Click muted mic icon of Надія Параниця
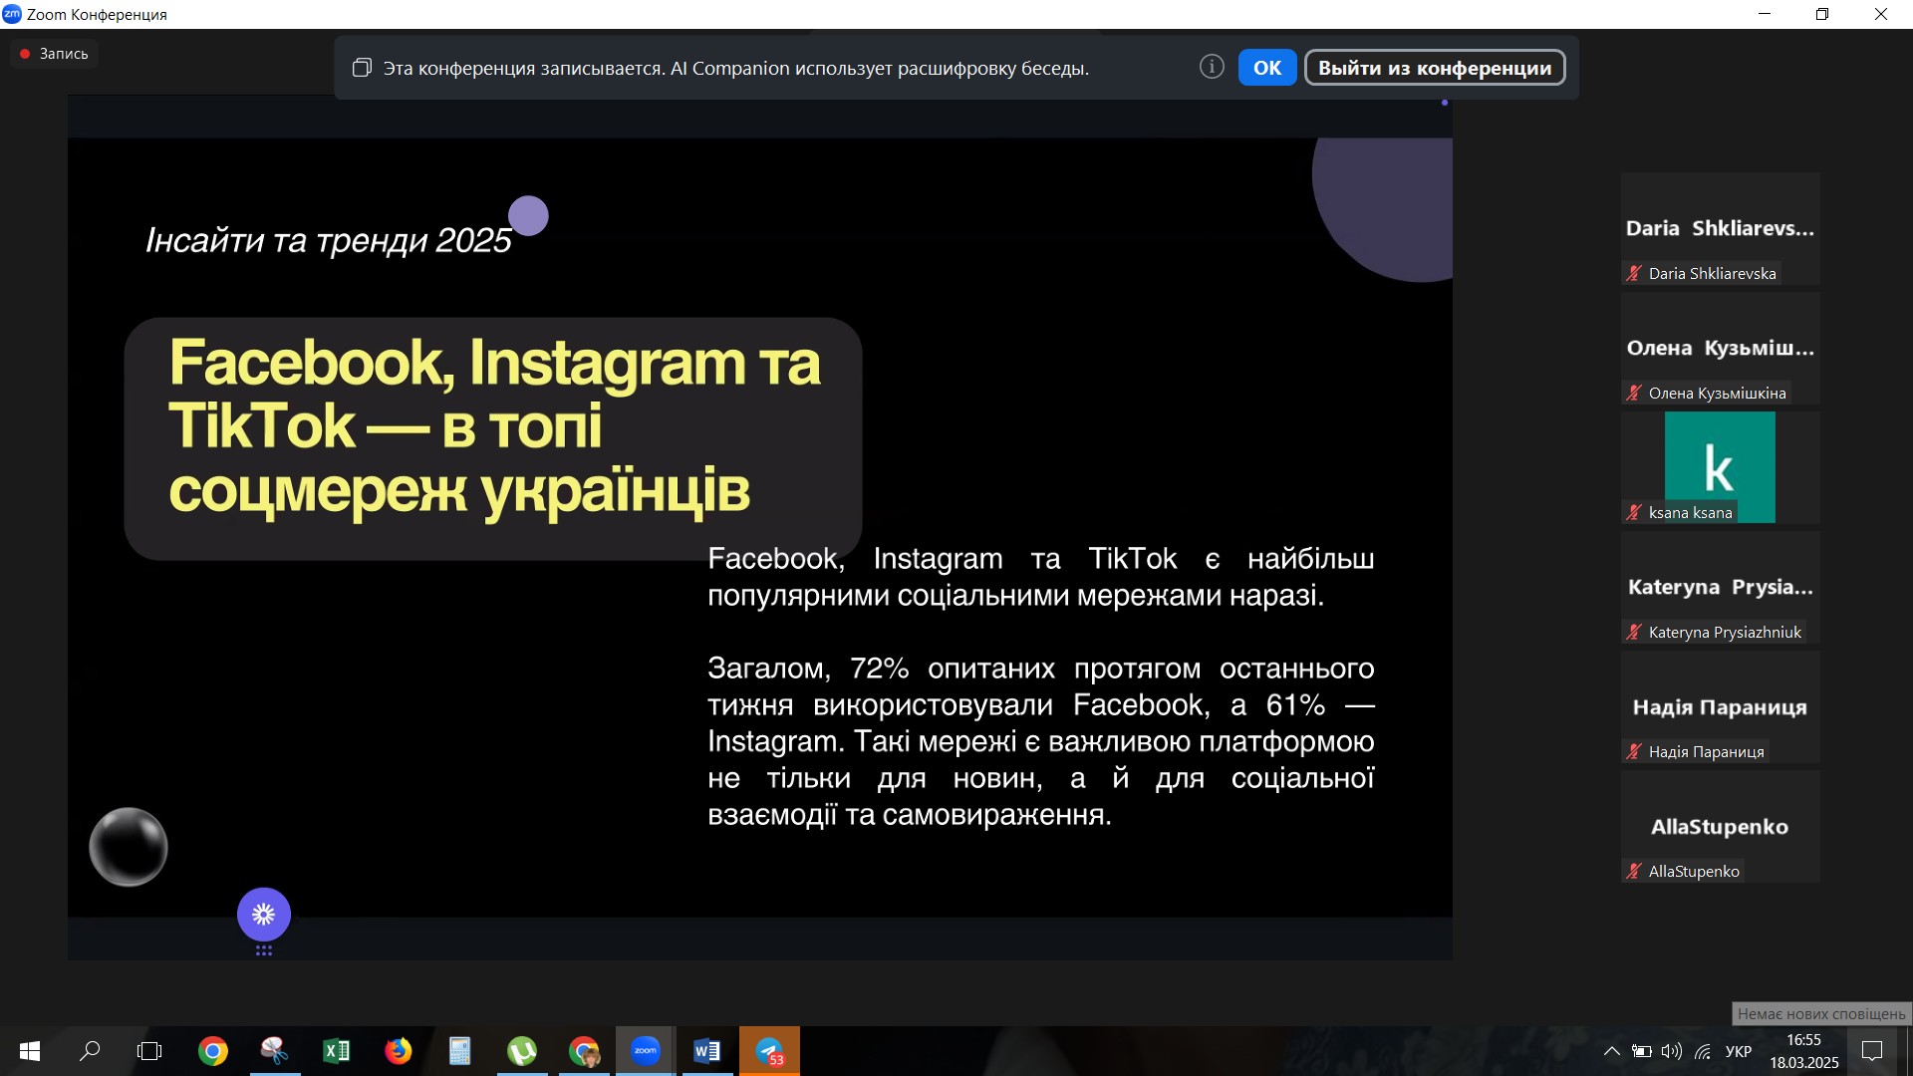Screen dimensions: 1913x1076 pyautogui.click(x=1634, y=751)
